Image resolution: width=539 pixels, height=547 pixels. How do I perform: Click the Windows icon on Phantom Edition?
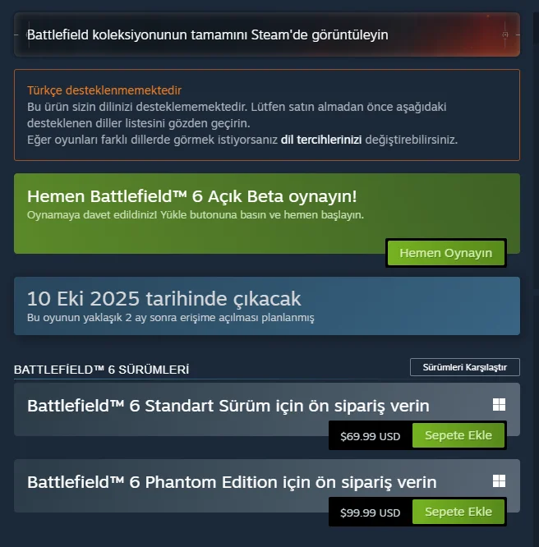click(500, 481)
